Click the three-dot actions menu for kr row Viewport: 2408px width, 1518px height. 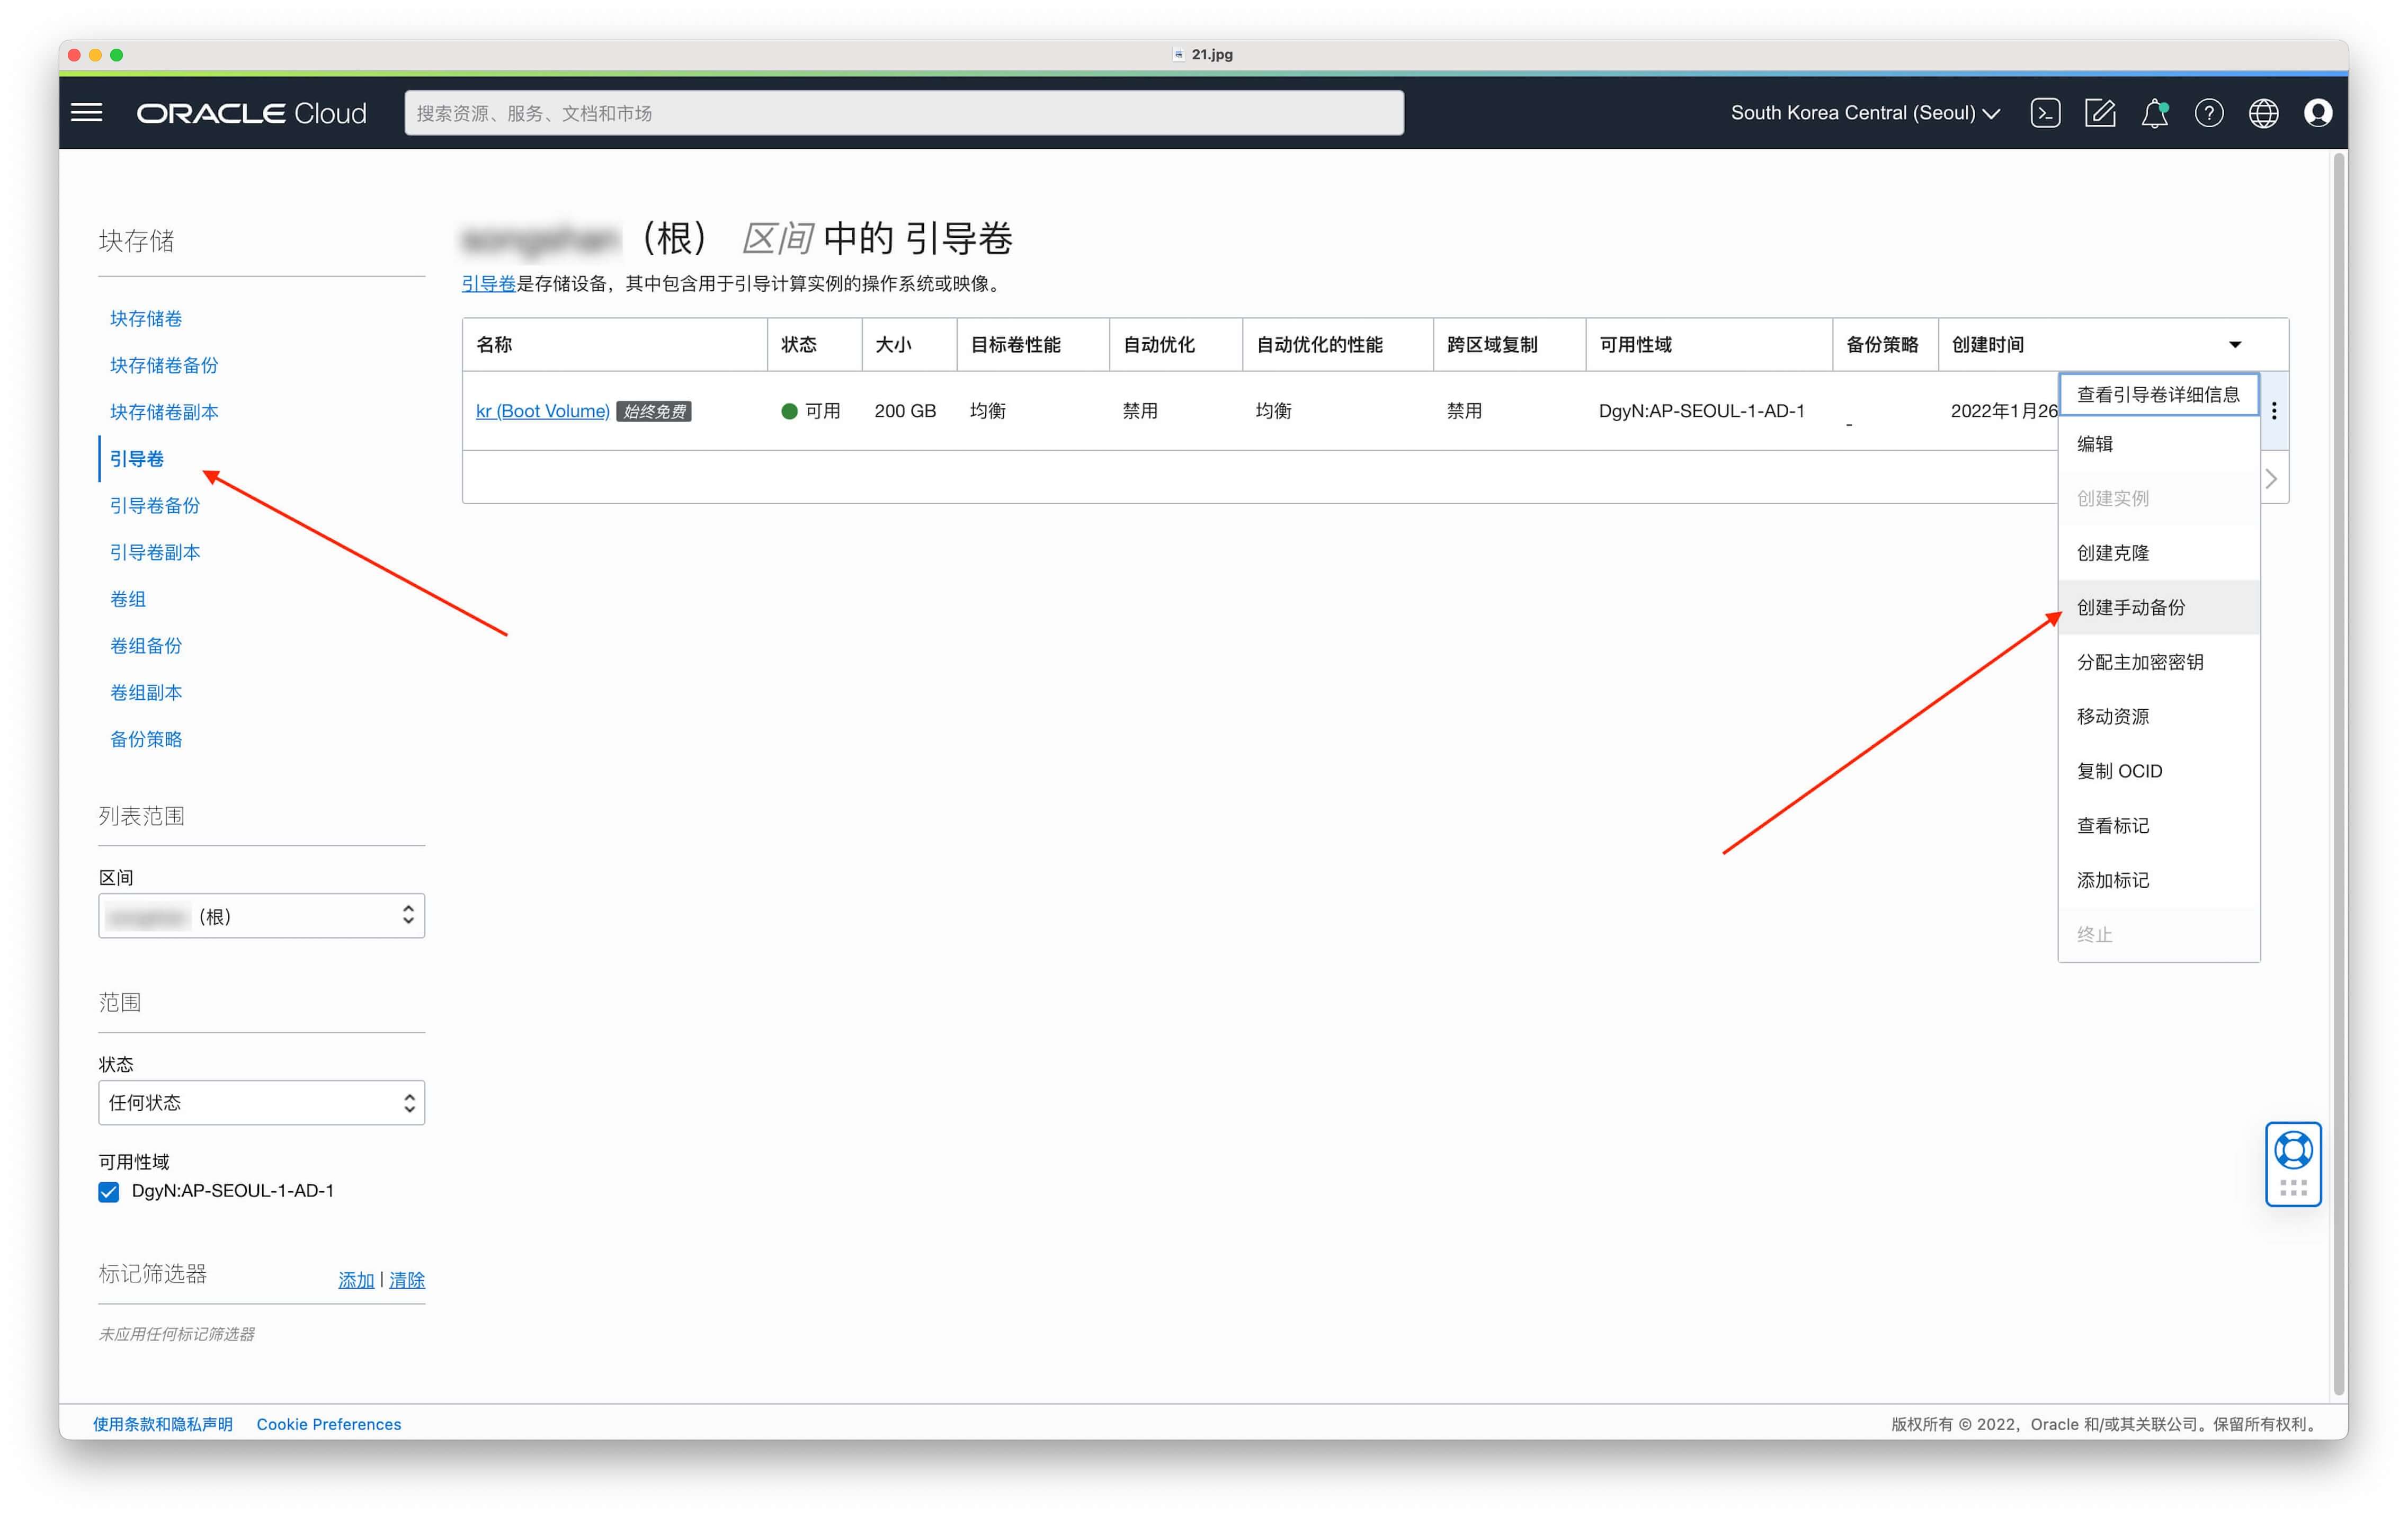point(2274,411)
